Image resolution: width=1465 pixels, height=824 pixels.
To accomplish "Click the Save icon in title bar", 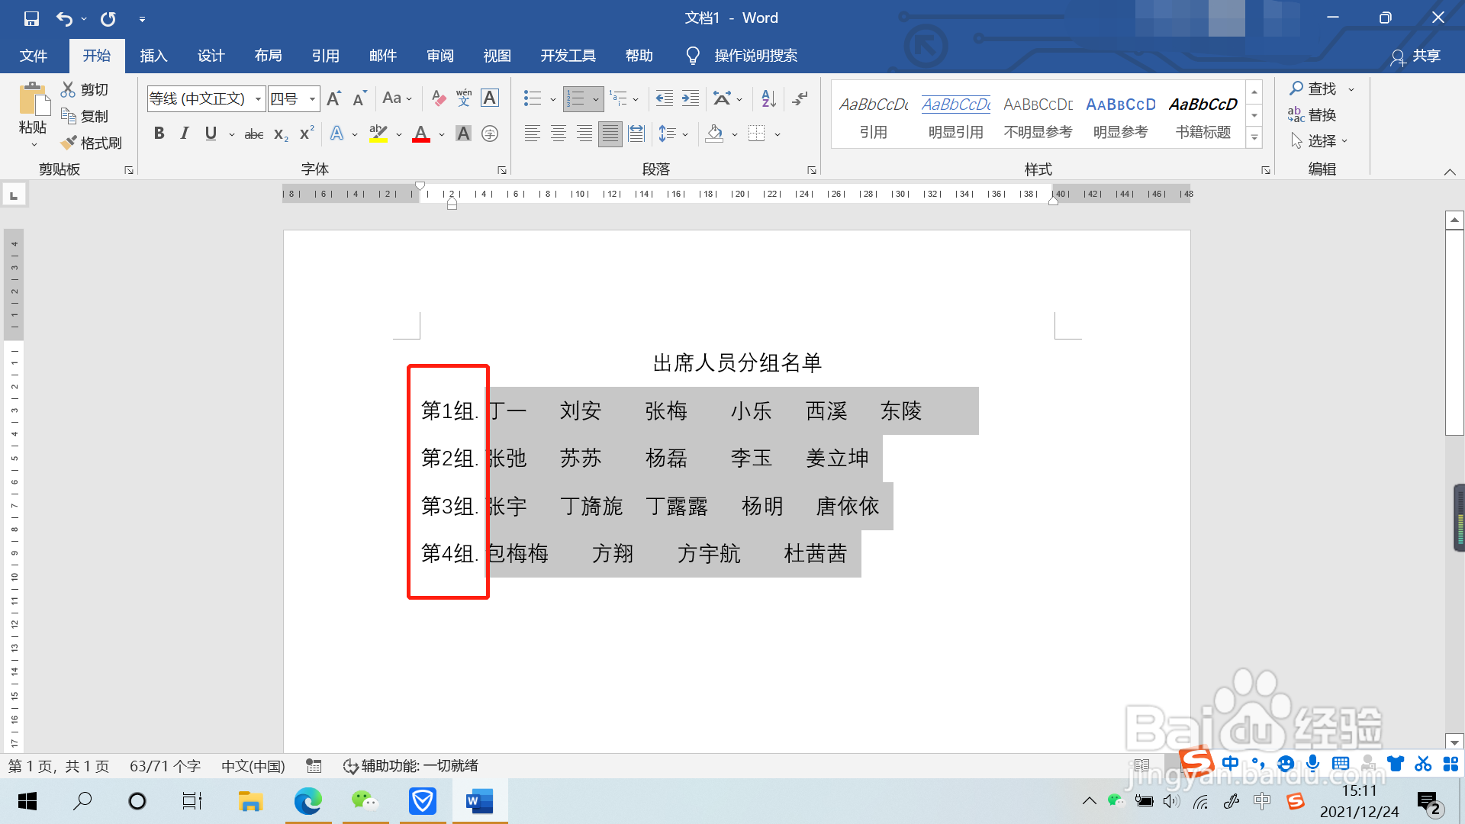I will coord(31,18).
